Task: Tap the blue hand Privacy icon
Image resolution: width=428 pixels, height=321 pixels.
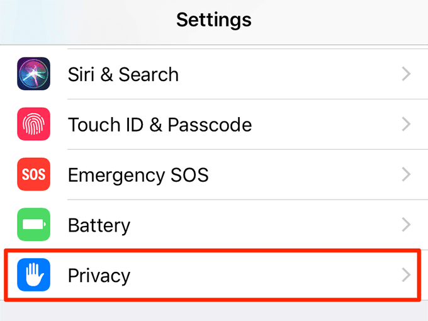Action: click(33, 275)
